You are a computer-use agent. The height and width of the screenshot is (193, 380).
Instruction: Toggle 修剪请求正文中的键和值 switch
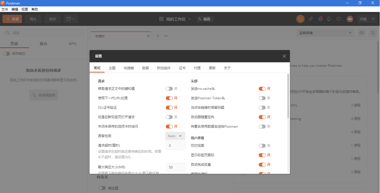(169, 89)
